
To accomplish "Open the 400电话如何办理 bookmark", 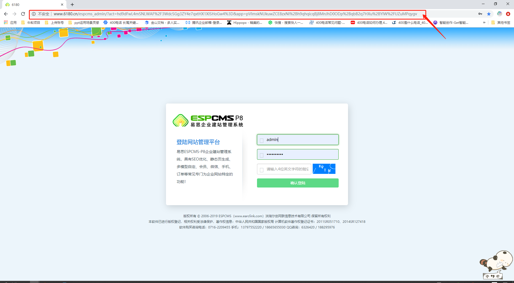I will pos(369,22).
